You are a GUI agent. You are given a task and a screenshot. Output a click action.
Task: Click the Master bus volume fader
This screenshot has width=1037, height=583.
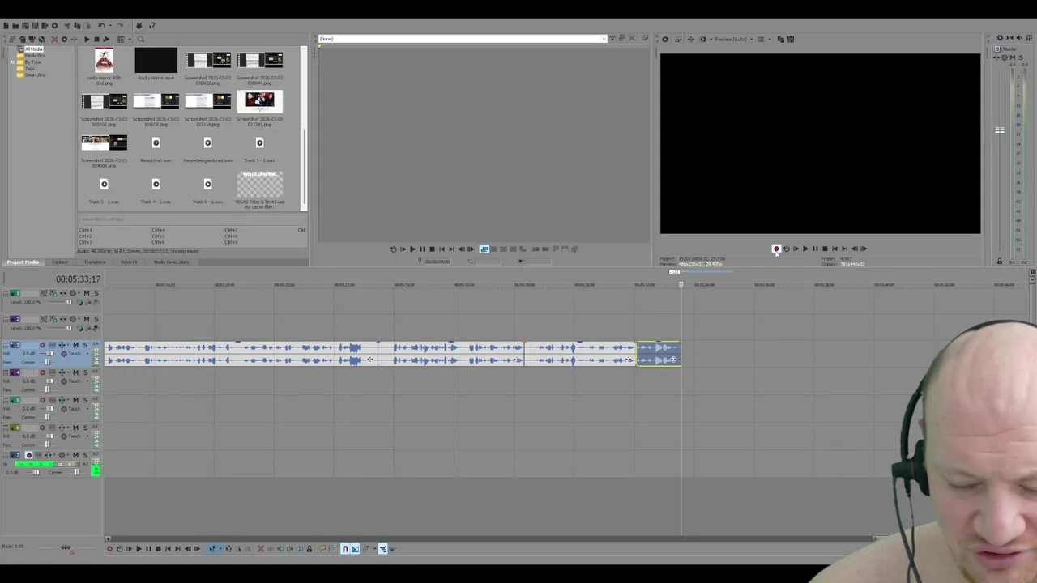1000,130
